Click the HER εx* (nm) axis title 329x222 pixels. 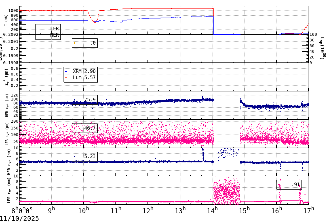coord(9,162)
